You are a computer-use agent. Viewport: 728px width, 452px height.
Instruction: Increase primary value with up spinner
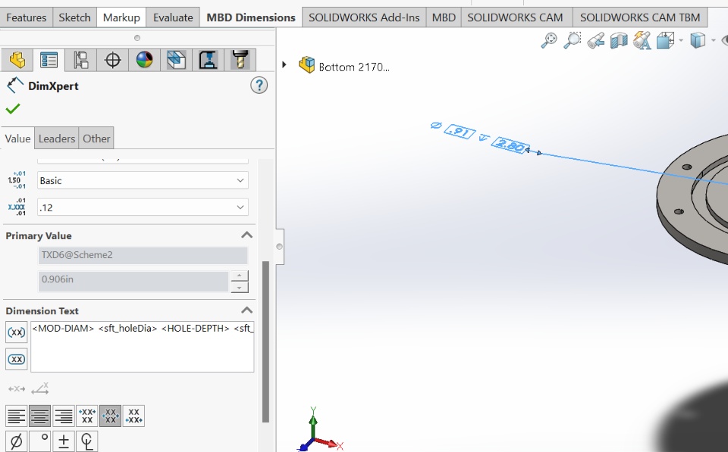pyautogui.click(x=239, y=276)
